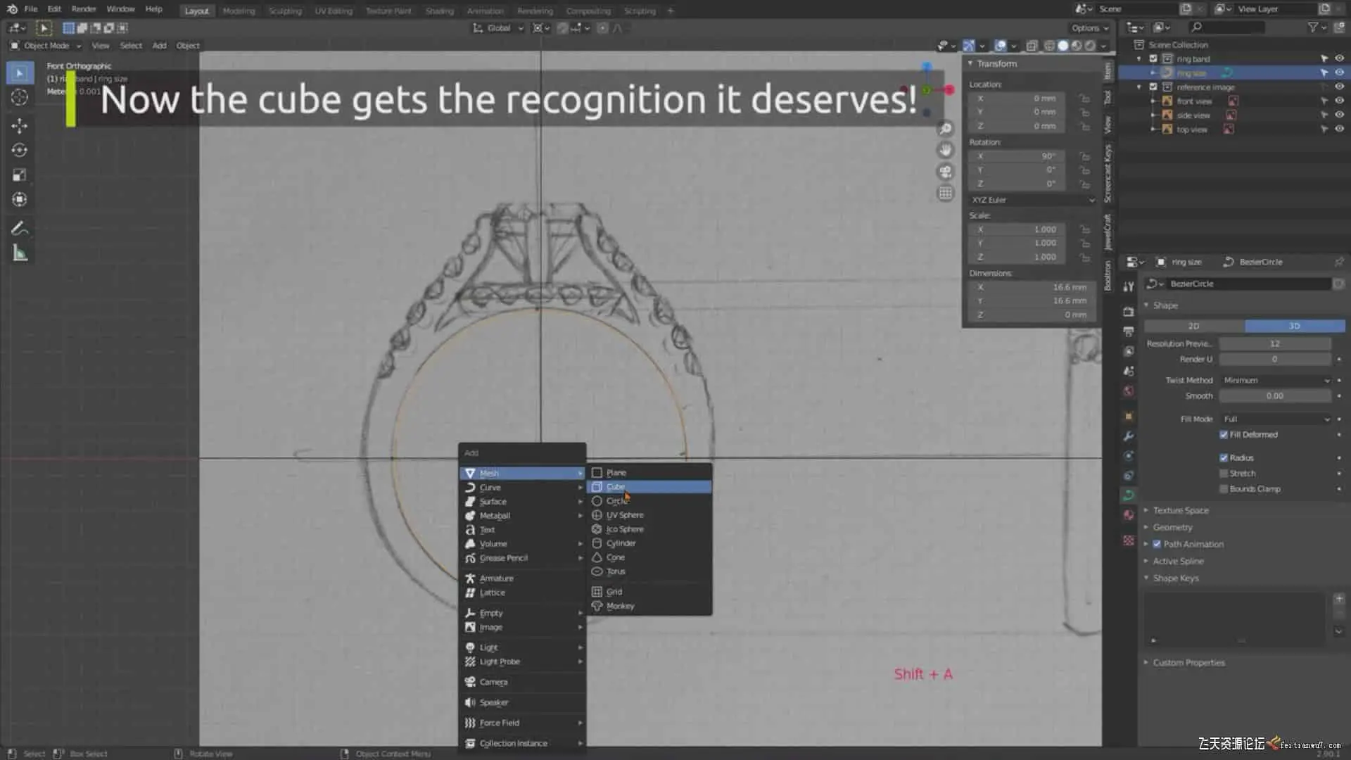1351x760 pixels.
Task: Open the Options button in header
Action: pos(1089,28)
